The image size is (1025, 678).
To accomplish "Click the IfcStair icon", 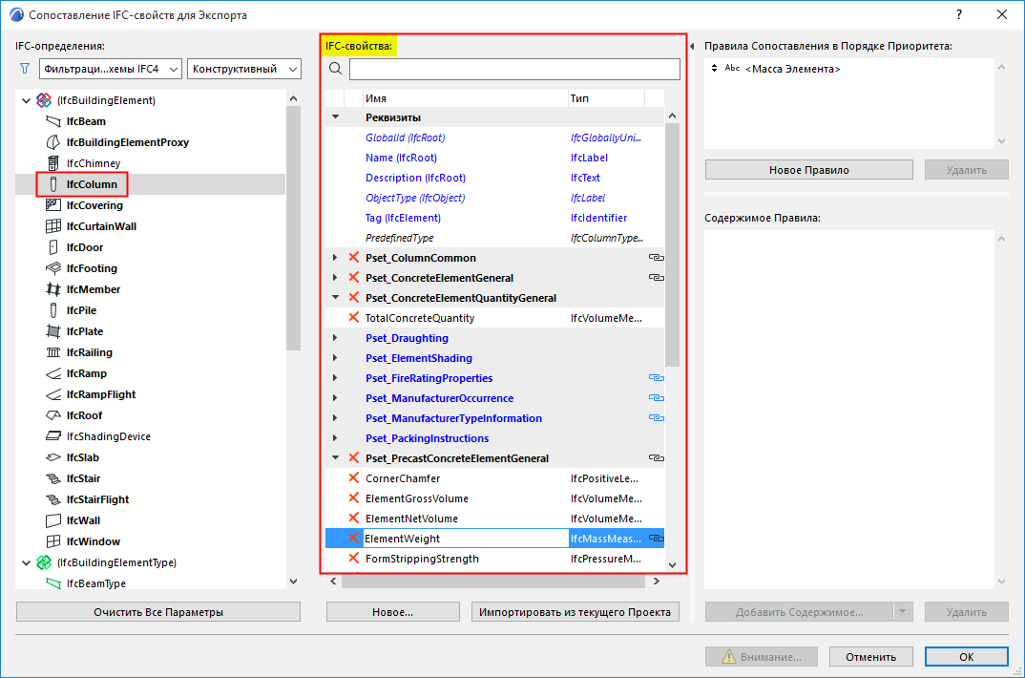I will (x=52, y=478).
